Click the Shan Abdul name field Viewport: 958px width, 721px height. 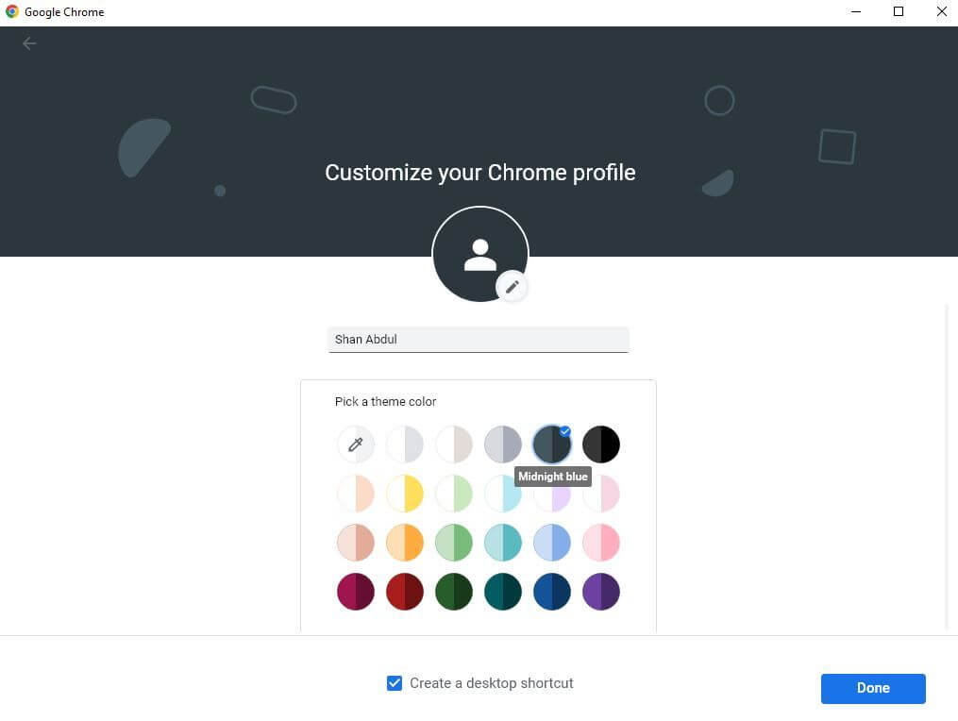(478, 339)
